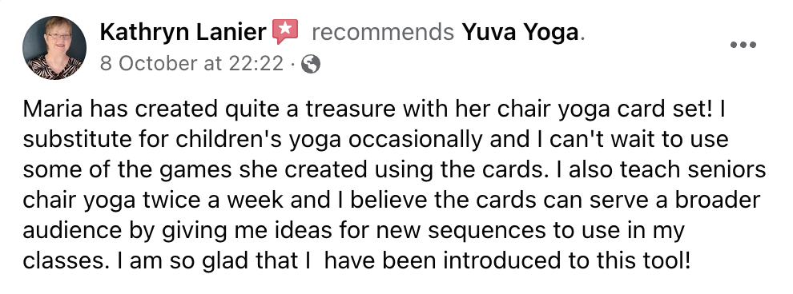793x294 pixels.
Task: Click the last line starting "classes. I am so glad"
Action: coord(356,260)
